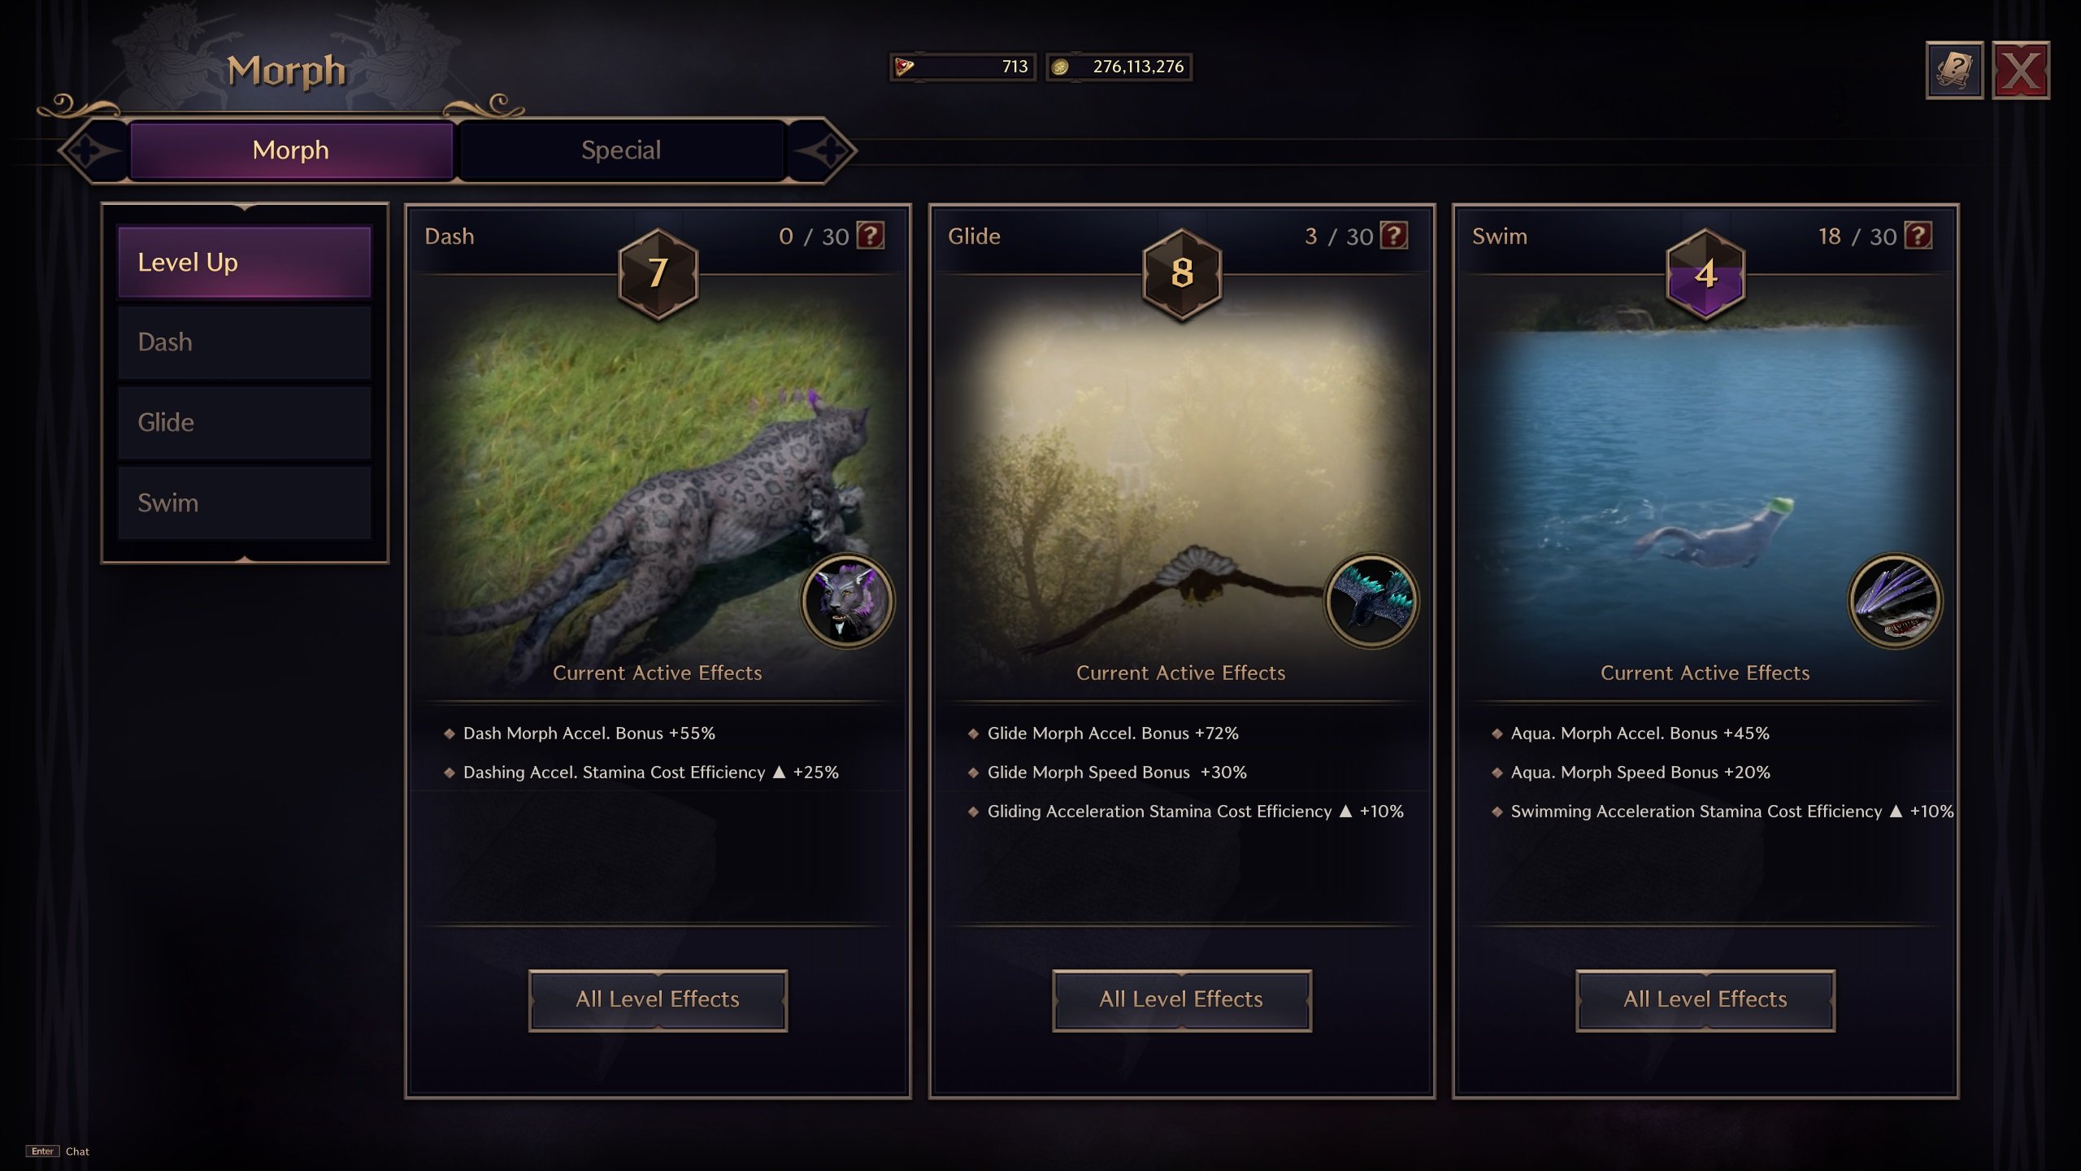The image size is (2081, 1171).
Task: Click the Dash card question mark icon
Action: [x=871, y=236]
